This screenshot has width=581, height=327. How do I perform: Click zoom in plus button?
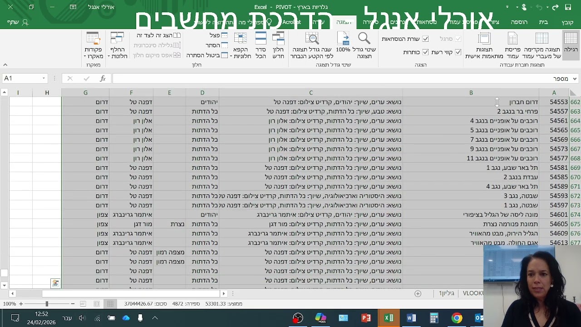(x=21, y=303)
